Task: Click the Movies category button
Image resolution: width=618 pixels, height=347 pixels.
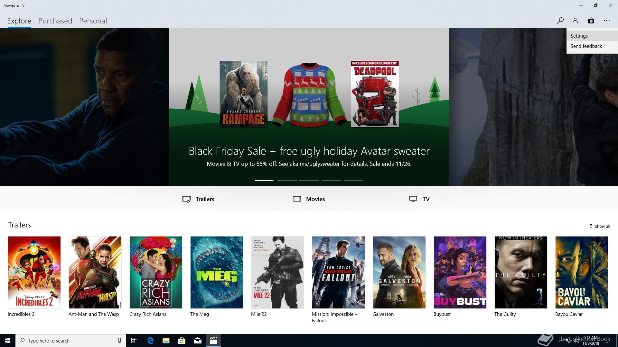Action: (x=309, y=199)
